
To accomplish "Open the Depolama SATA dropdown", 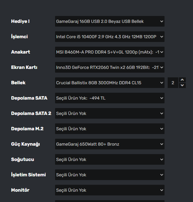I will point(109,98).
